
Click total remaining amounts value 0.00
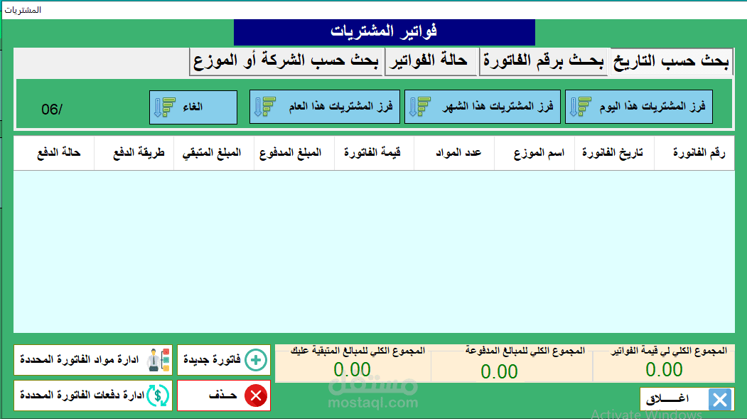pyautogui.click(x=352, y=370)
